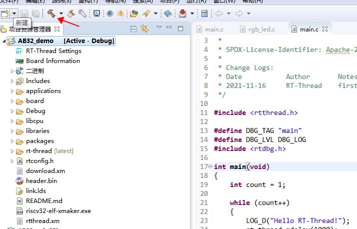Expand the libraries folder
Screen dimensions: 357x229
[12, 131]
